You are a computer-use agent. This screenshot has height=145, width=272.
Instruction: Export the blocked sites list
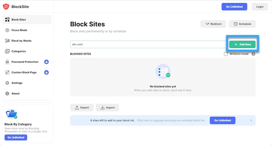82,108
